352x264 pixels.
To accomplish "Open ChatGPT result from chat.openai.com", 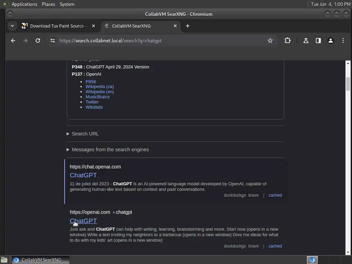I will [83, 175].
